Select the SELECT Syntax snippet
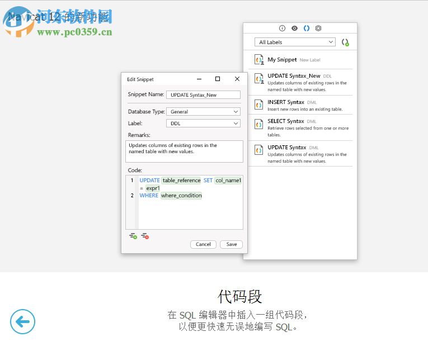This screenshot has height=351, width=428. tap(300, 127)
